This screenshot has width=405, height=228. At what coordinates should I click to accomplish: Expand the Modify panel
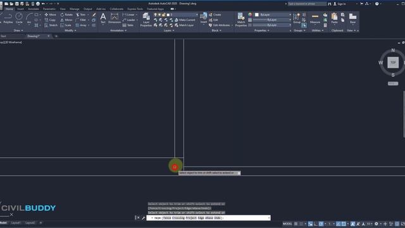(70, 30)
